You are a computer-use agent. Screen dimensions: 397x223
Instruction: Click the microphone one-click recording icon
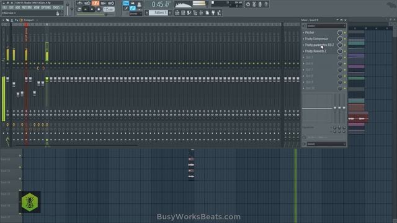pos(260,4)
